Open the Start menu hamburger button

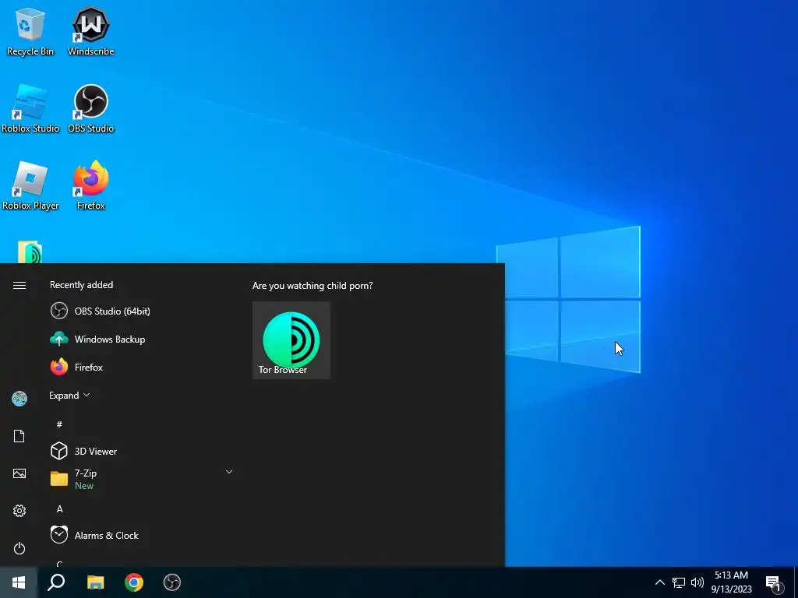point(19,285)
